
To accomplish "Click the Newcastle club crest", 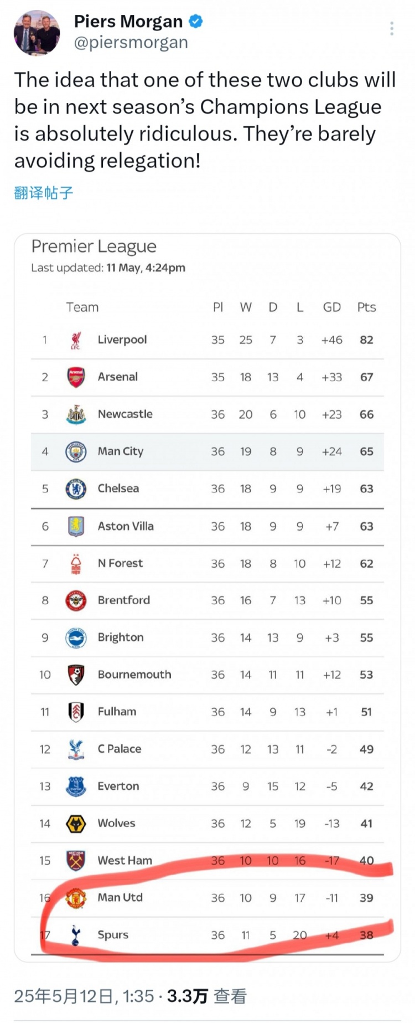I will 76,414.
